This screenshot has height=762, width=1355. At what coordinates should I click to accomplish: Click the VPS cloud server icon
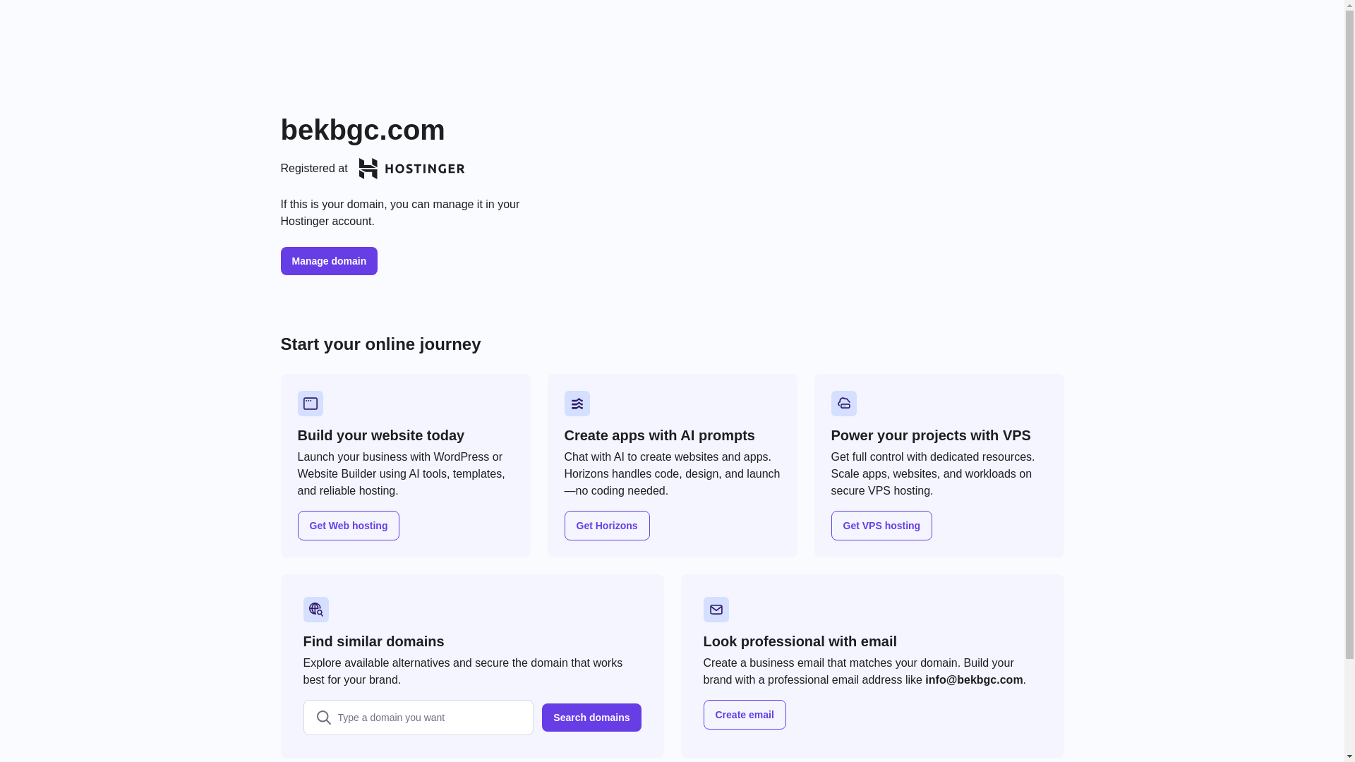tap(843, 404)
